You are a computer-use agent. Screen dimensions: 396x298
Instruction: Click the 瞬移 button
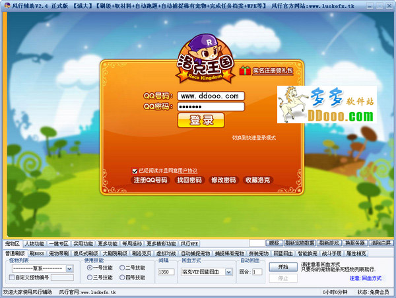coord(275,243)
